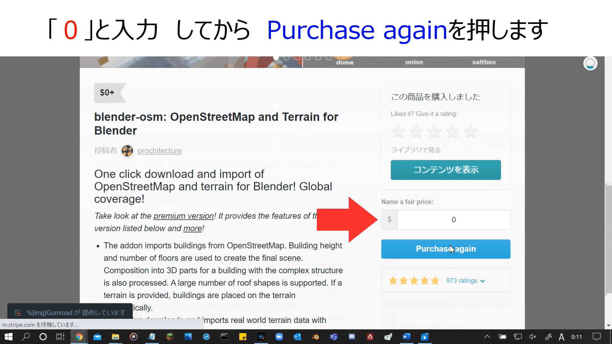The height and width of the screenshot is (344, 612).
Task: Click the Gumroad profile avatar icon
Action: 590,63
